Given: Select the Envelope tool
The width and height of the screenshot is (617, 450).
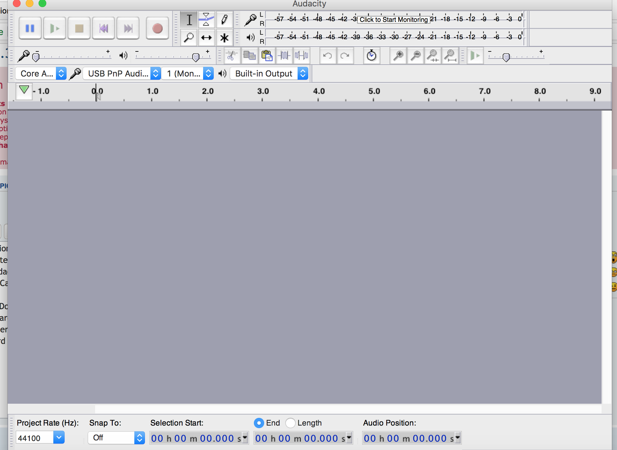Looking at the screenshot, I should [x=206, y=20].
